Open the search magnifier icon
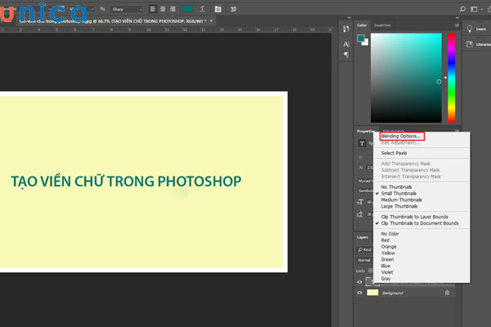491x327 pixels. click(x=462, y=9)
